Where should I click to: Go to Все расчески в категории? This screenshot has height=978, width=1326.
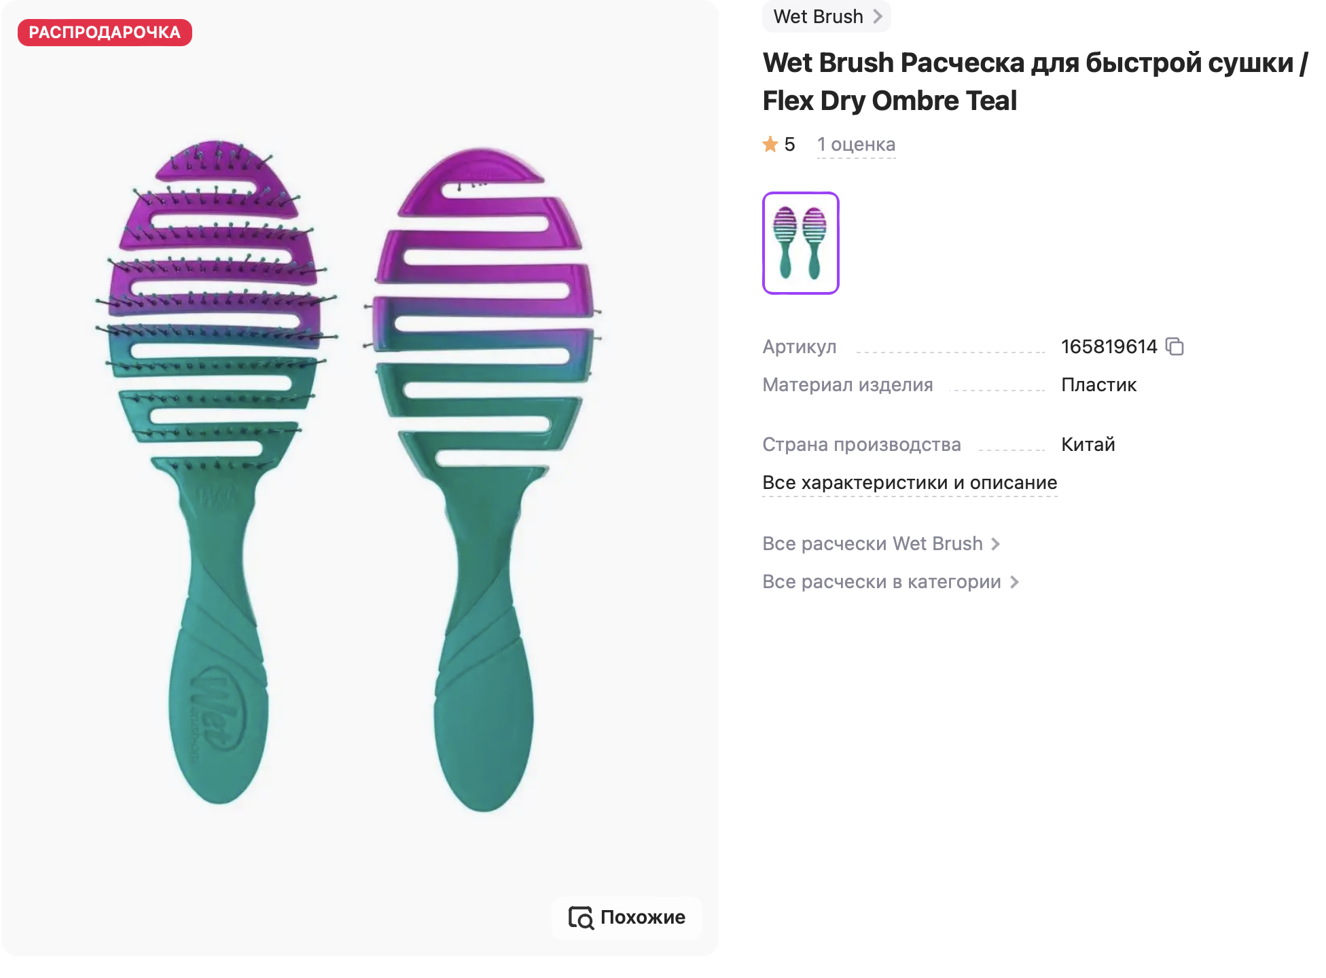881,582
